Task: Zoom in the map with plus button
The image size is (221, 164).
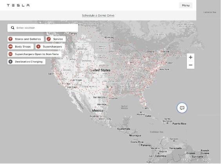Action: [190, 57]
